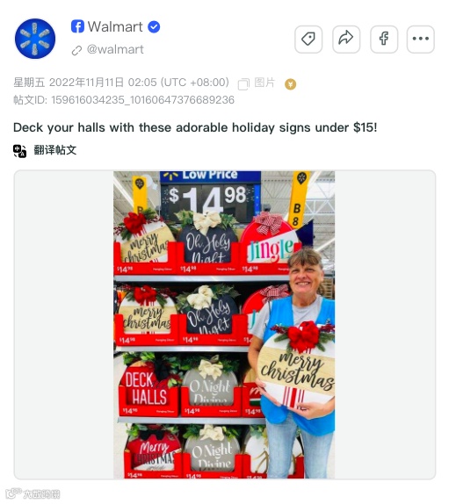Click the share arrow icon button
Image resolution: width=449 pixels, height=504 pixels.
pyautogui.click(x=345, y=39)
